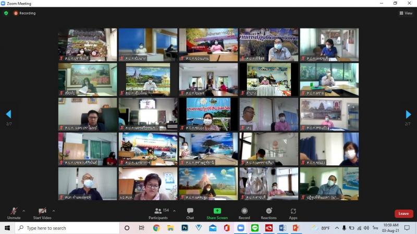Click the red Recording indicator
This screenshot has width=417, height=234.
(x=24, y=13)
